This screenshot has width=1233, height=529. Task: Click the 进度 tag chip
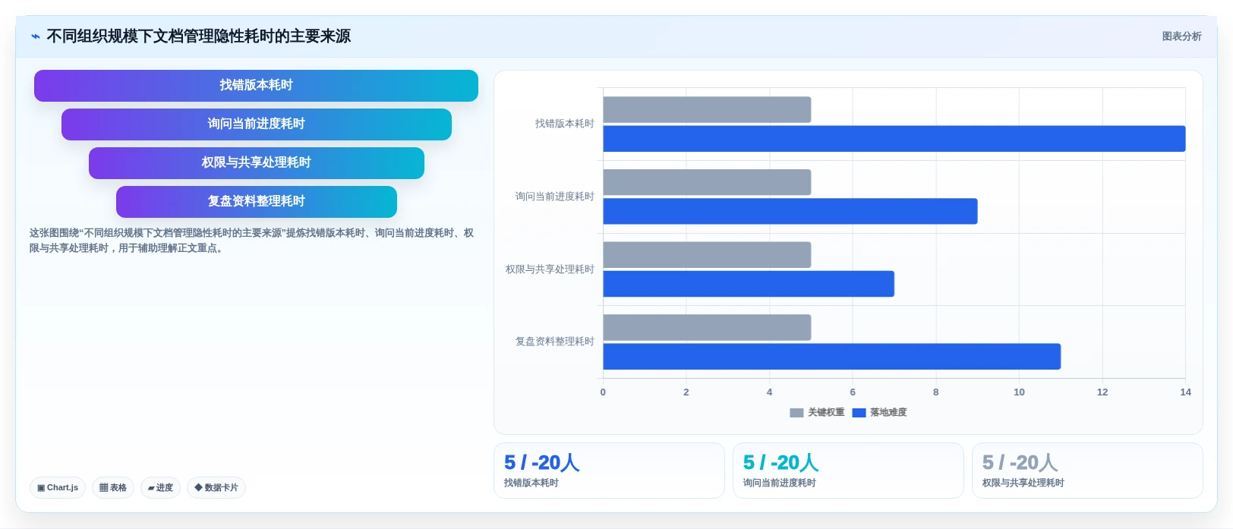tap(160, 488)
